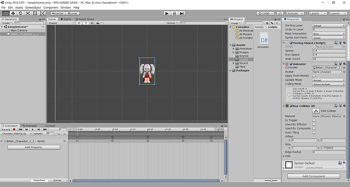Toggle Moving Object script enabled checkbox

291,43
